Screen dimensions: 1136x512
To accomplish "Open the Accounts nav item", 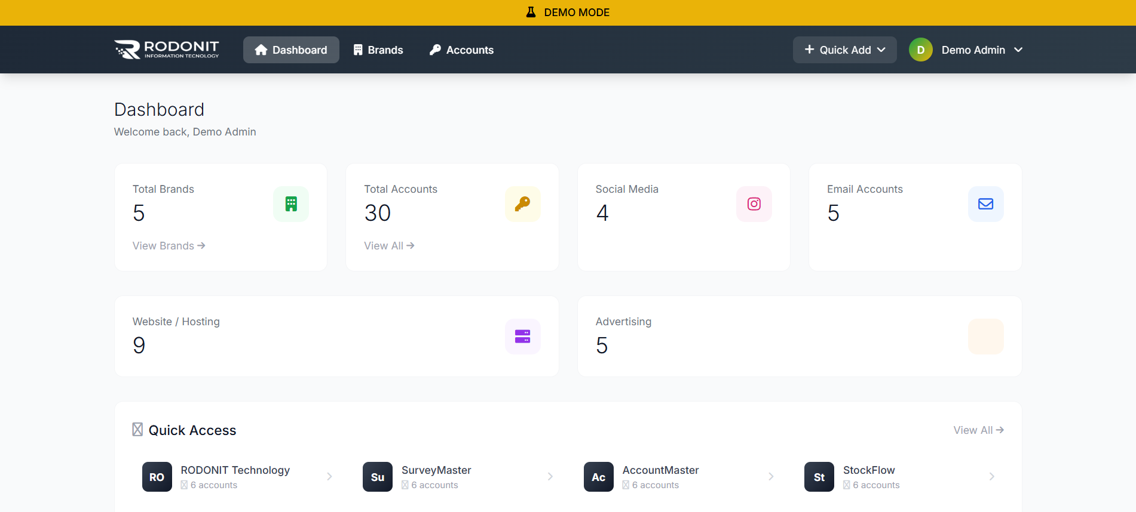I will click(x=461, y=50).
